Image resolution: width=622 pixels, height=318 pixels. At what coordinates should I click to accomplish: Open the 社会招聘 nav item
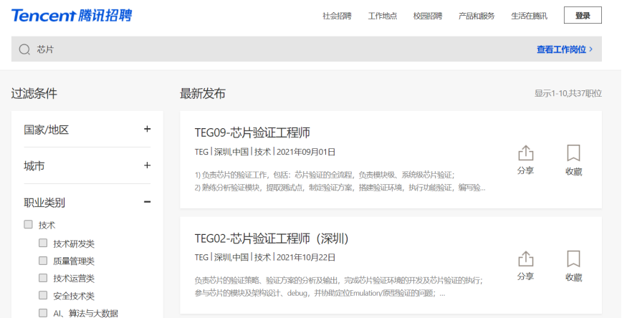(x=337, y=16)
